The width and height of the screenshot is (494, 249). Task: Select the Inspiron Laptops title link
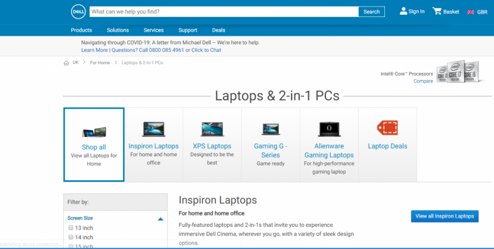154,146
